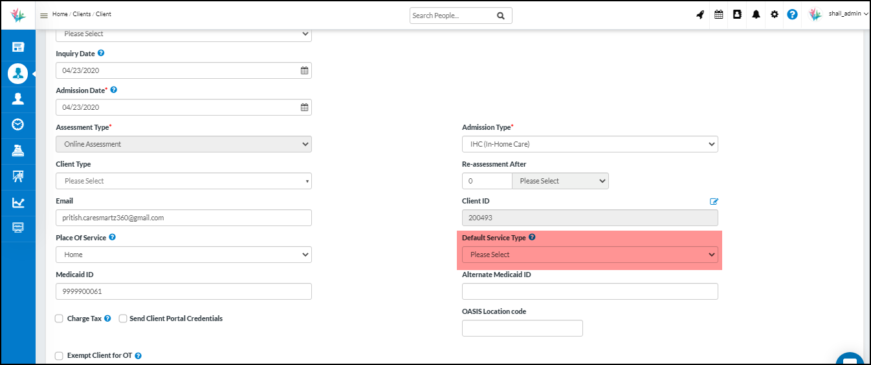871x365 pixels.
Task: Open the chart icon in sidebar menu
Action: 17,202
